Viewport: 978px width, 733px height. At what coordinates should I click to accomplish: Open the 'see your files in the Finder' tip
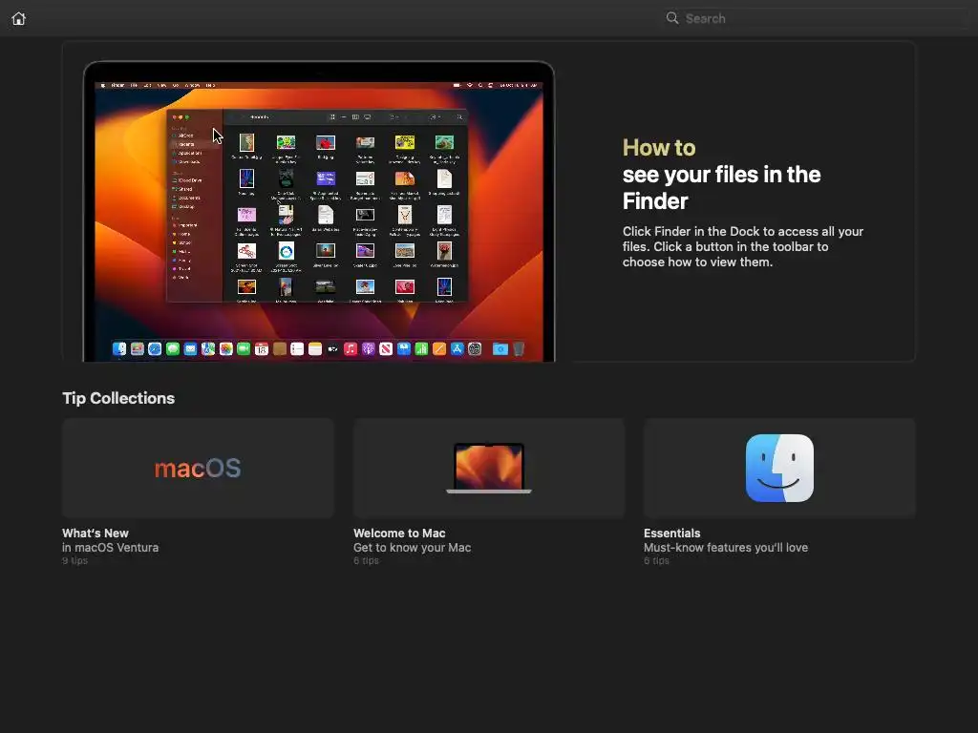tap(721, 188)
